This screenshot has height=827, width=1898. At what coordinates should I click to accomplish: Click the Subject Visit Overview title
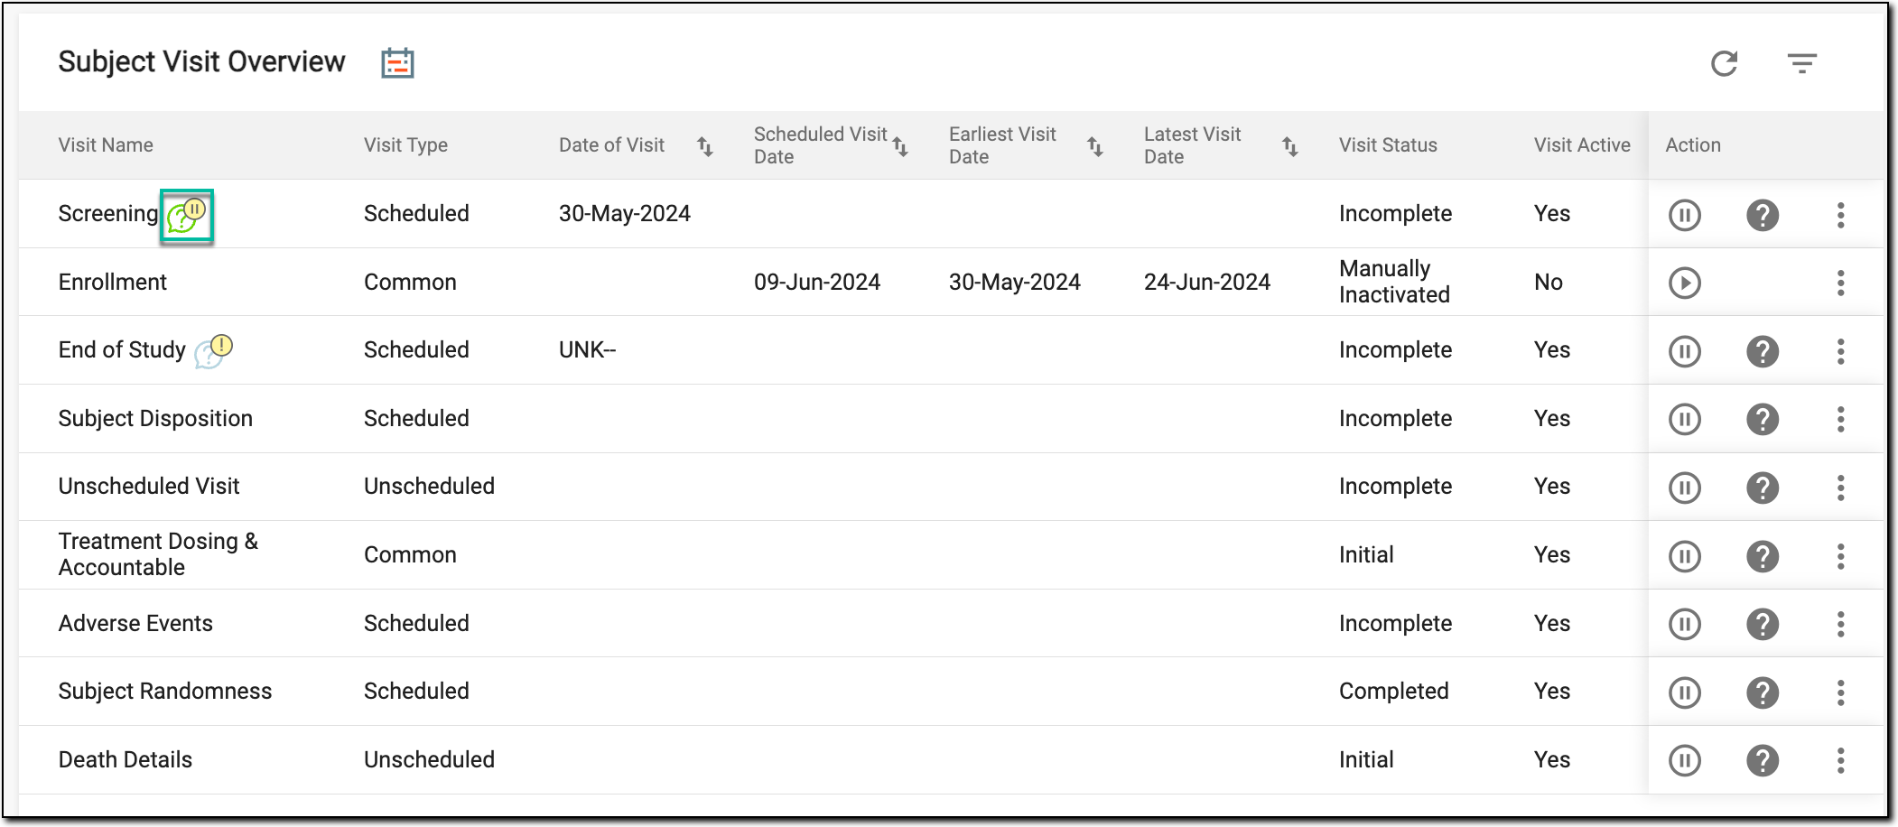201,62
